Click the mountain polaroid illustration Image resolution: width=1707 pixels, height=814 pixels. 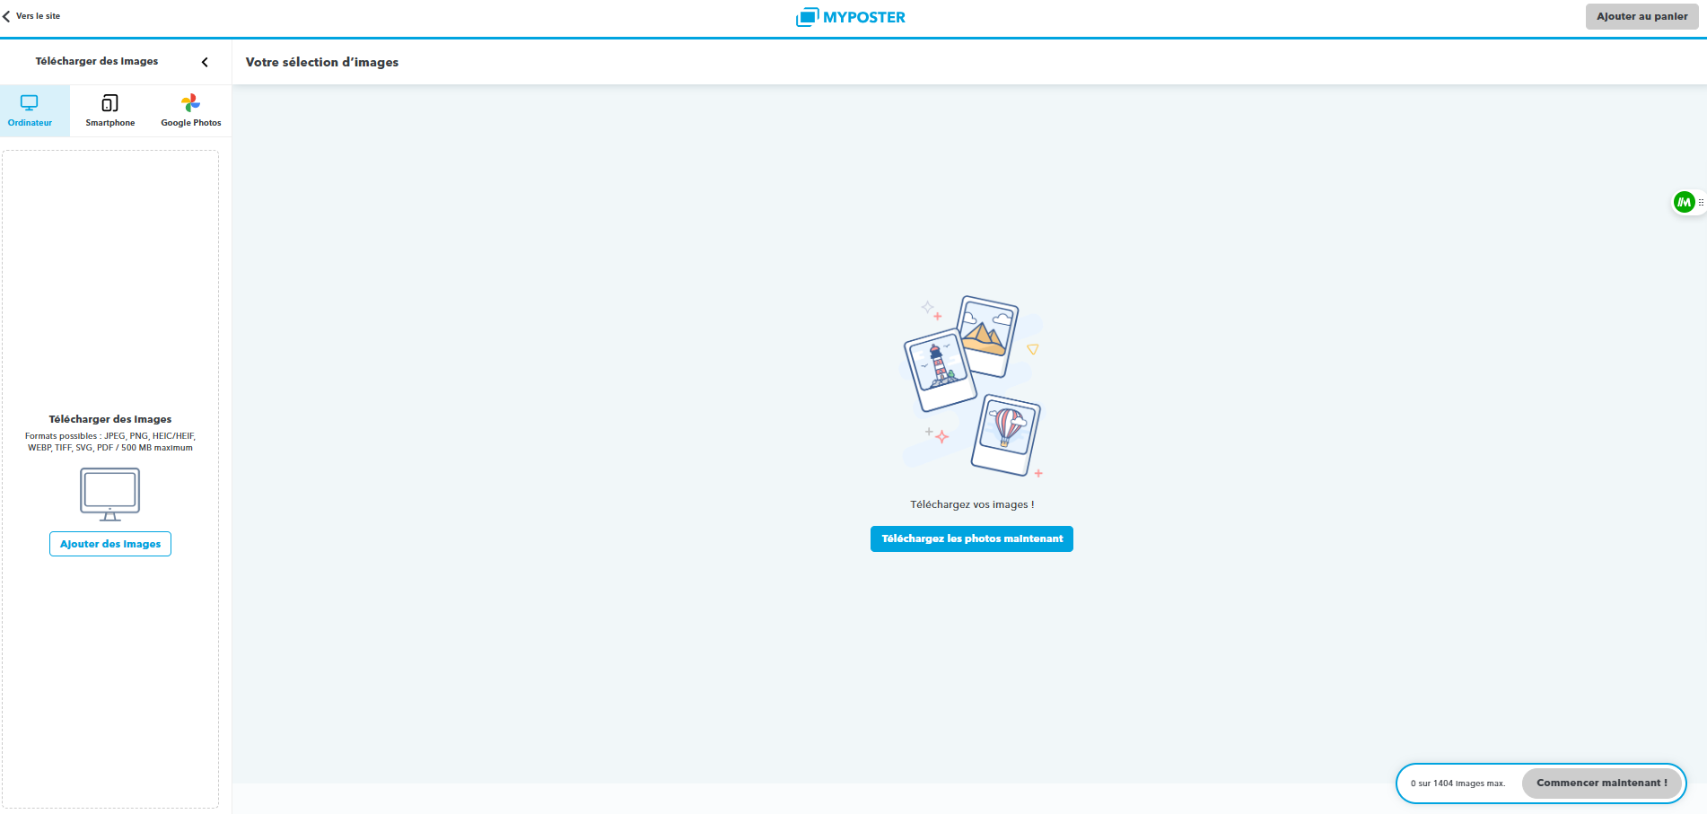(987, 336)
